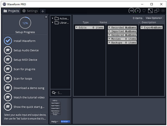Click the Waveform PRO app logo icon
167x126 pixels.
4,4
